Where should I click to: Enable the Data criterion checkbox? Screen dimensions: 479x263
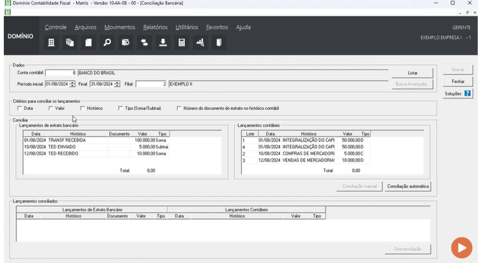20,109
